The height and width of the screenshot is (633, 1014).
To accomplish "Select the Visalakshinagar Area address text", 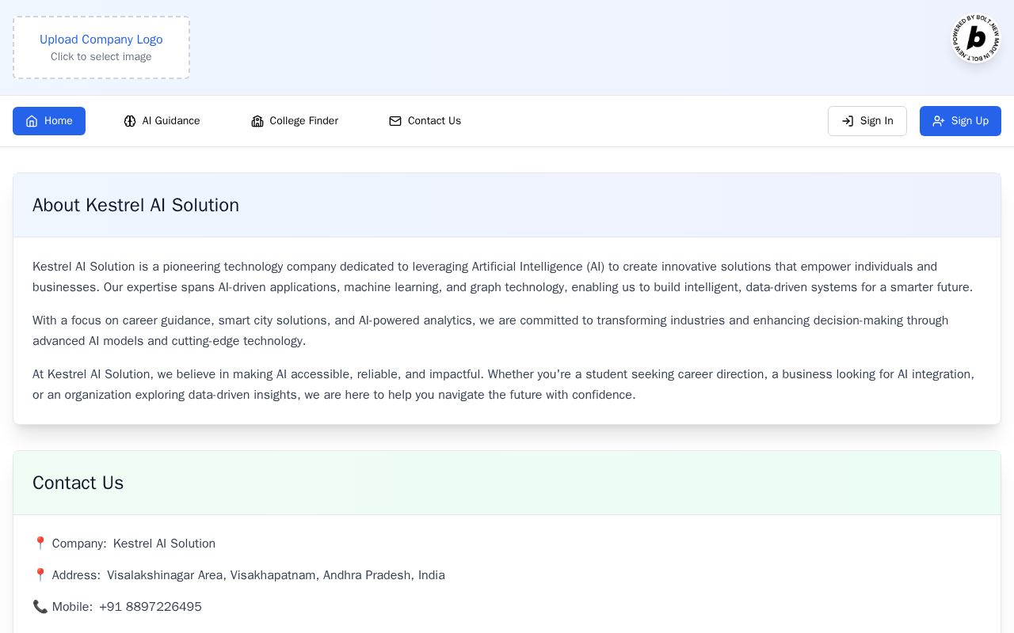I will click(x=276, y=575).
